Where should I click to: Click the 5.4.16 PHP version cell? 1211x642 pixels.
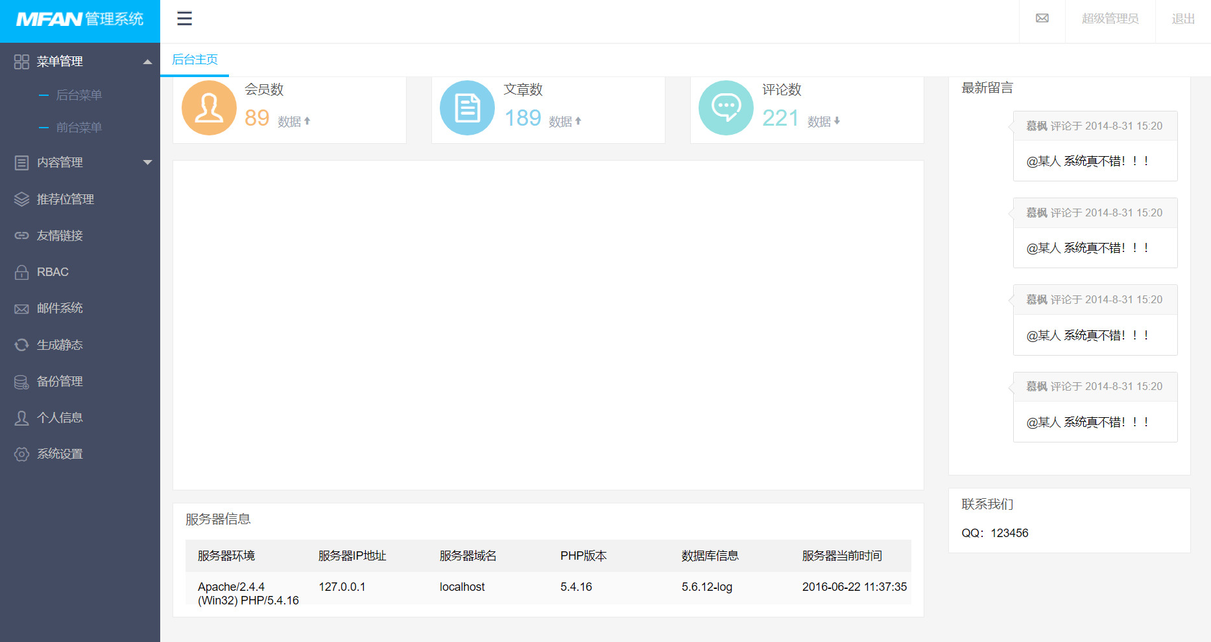click(576, 587)
